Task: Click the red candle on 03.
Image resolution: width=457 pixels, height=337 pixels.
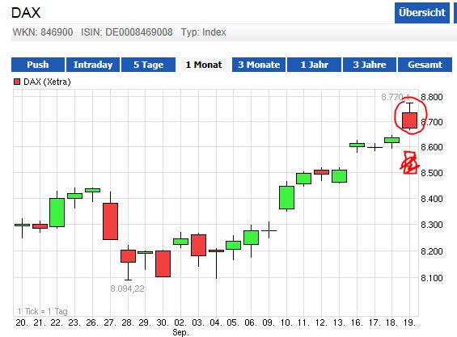Action: pos(198,245)
